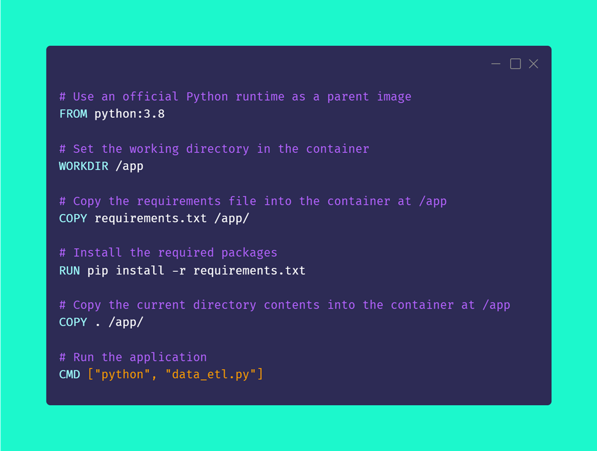This screenshot has width=597, height=451.
Task: Click the close X icon
Action: pos(533,64)
